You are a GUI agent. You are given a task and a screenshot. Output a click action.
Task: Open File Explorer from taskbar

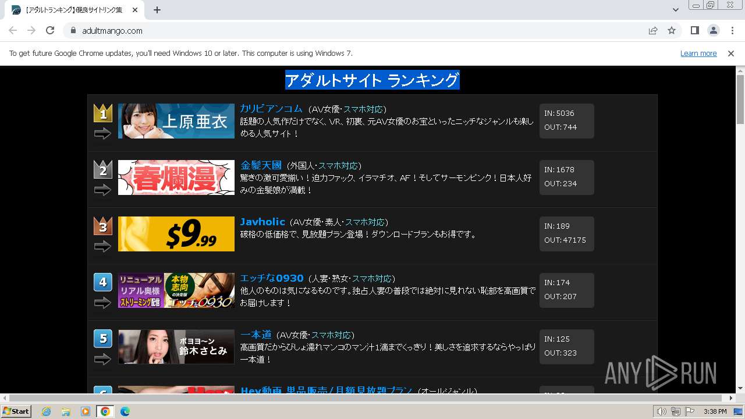coord(66,411)
